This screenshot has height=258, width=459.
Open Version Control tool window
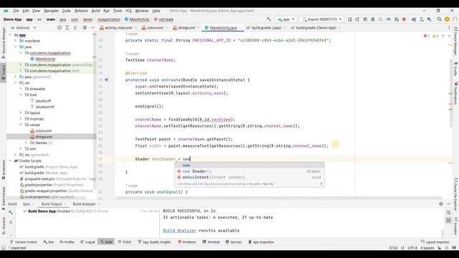[x=24, y=242]
